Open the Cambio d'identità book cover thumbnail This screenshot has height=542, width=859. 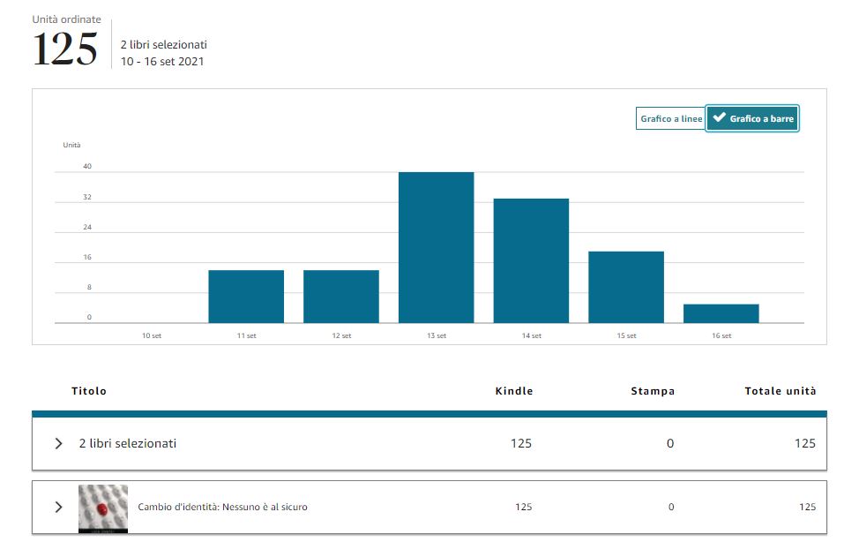[102, 508]
